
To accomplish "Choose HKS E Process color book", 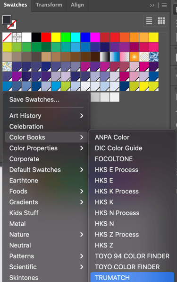I will pos(132,170).
